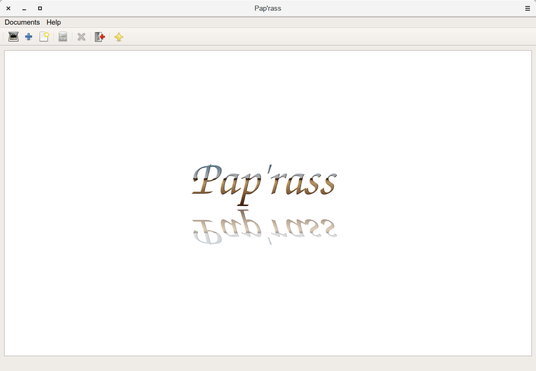Click the gray X delete icon
The image size is (536, 371).
tap(81, 37)
